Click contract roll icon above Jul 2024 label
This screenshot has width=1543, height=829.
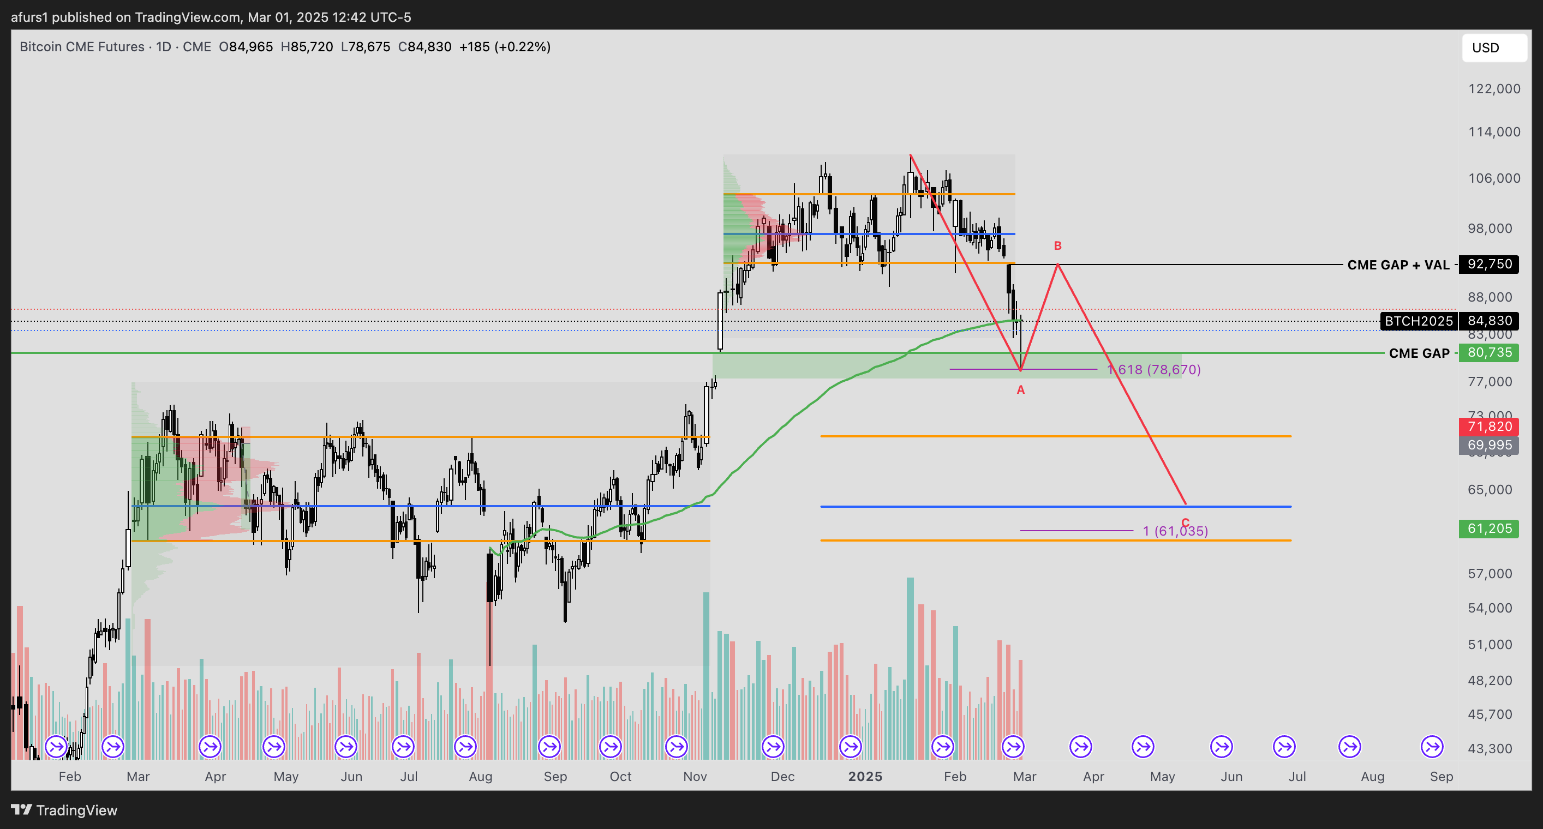click(x=403, y=747)
